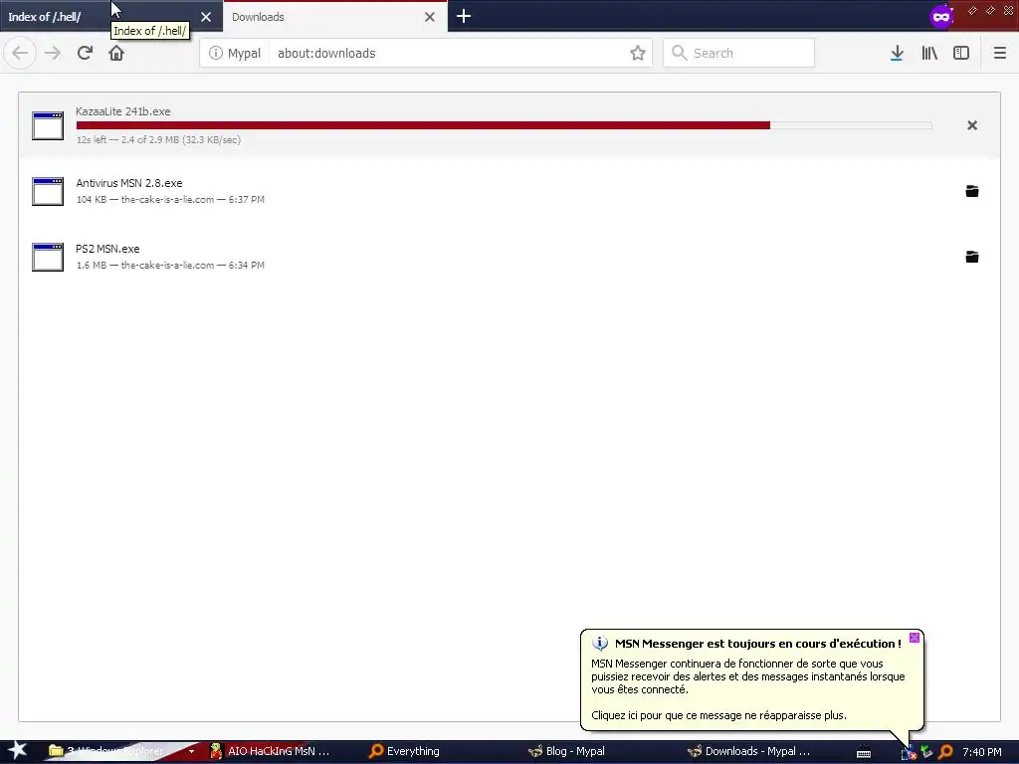This screenshot has height=764, width=1019.
Task: Reload the current page
Action: coord(85,54)
